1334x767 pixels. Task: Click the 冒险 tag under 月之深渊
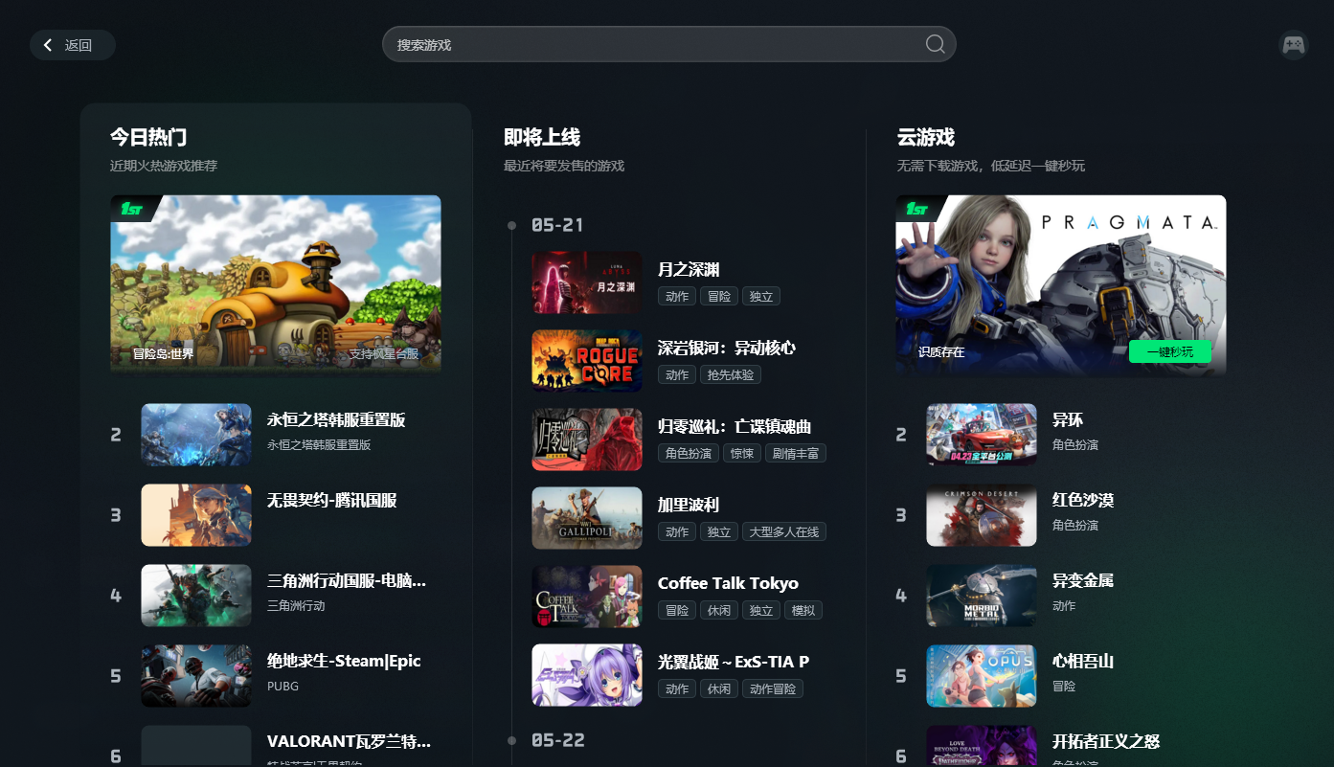tap(719, 297)
